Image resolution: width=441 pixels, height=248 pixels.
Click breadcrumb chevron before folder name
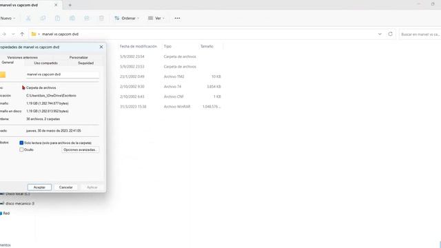coord(39,34)
